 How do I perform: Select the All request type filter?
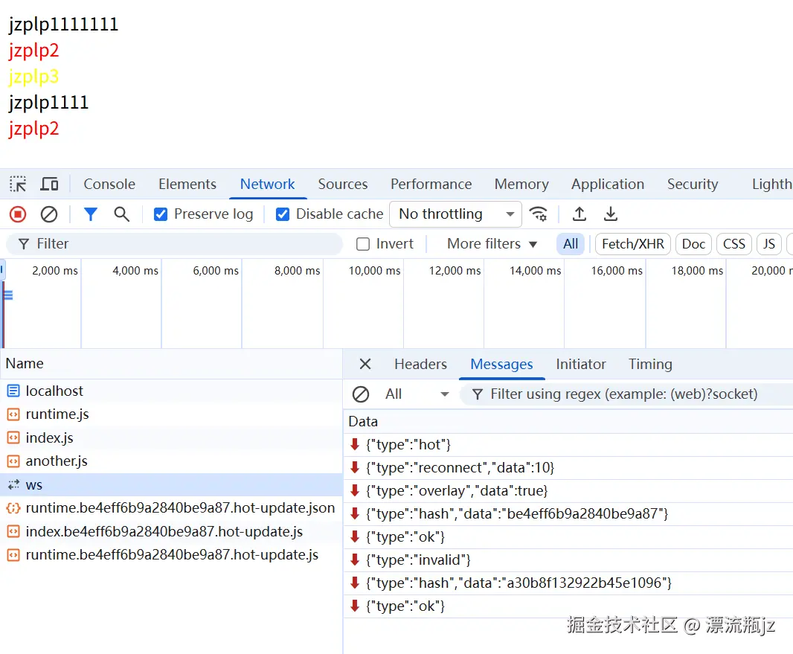[571, 244]
